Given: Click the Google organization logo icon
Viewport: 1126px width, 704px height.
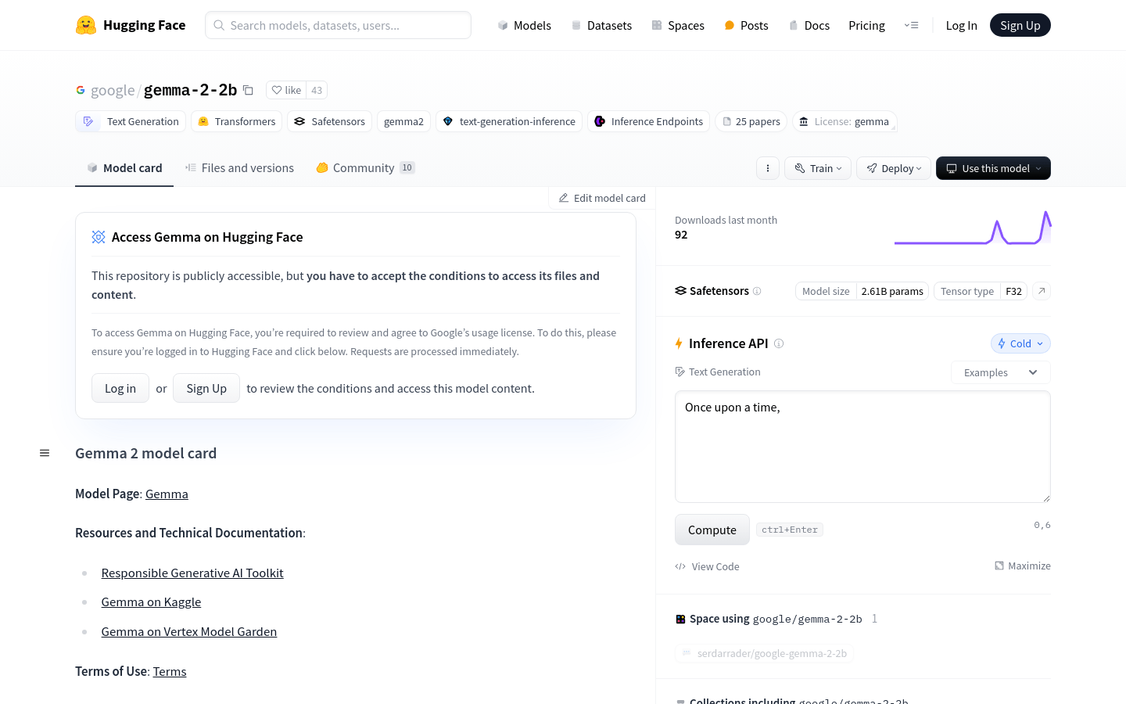Looking at the screenshot, I should pos(81,90).
